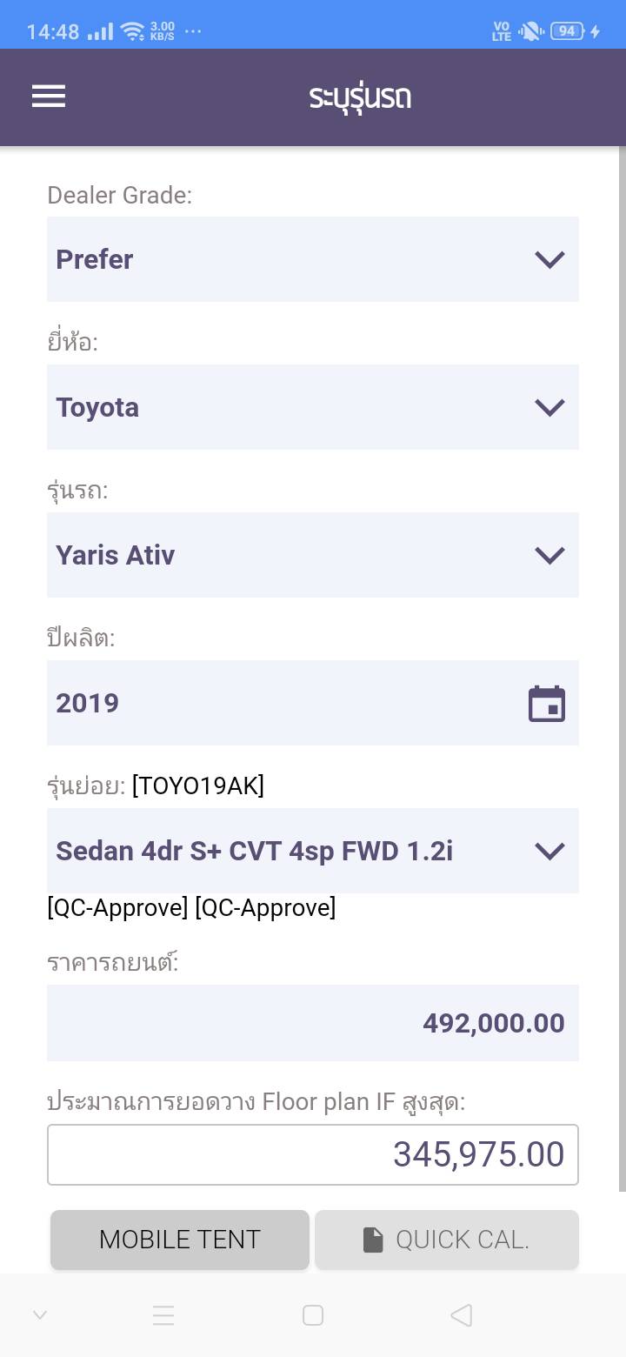Open the hamburger navigation menu
The width and height of the screenshot is (626, 1357).
pyautogui.click(x=49, y=96)
